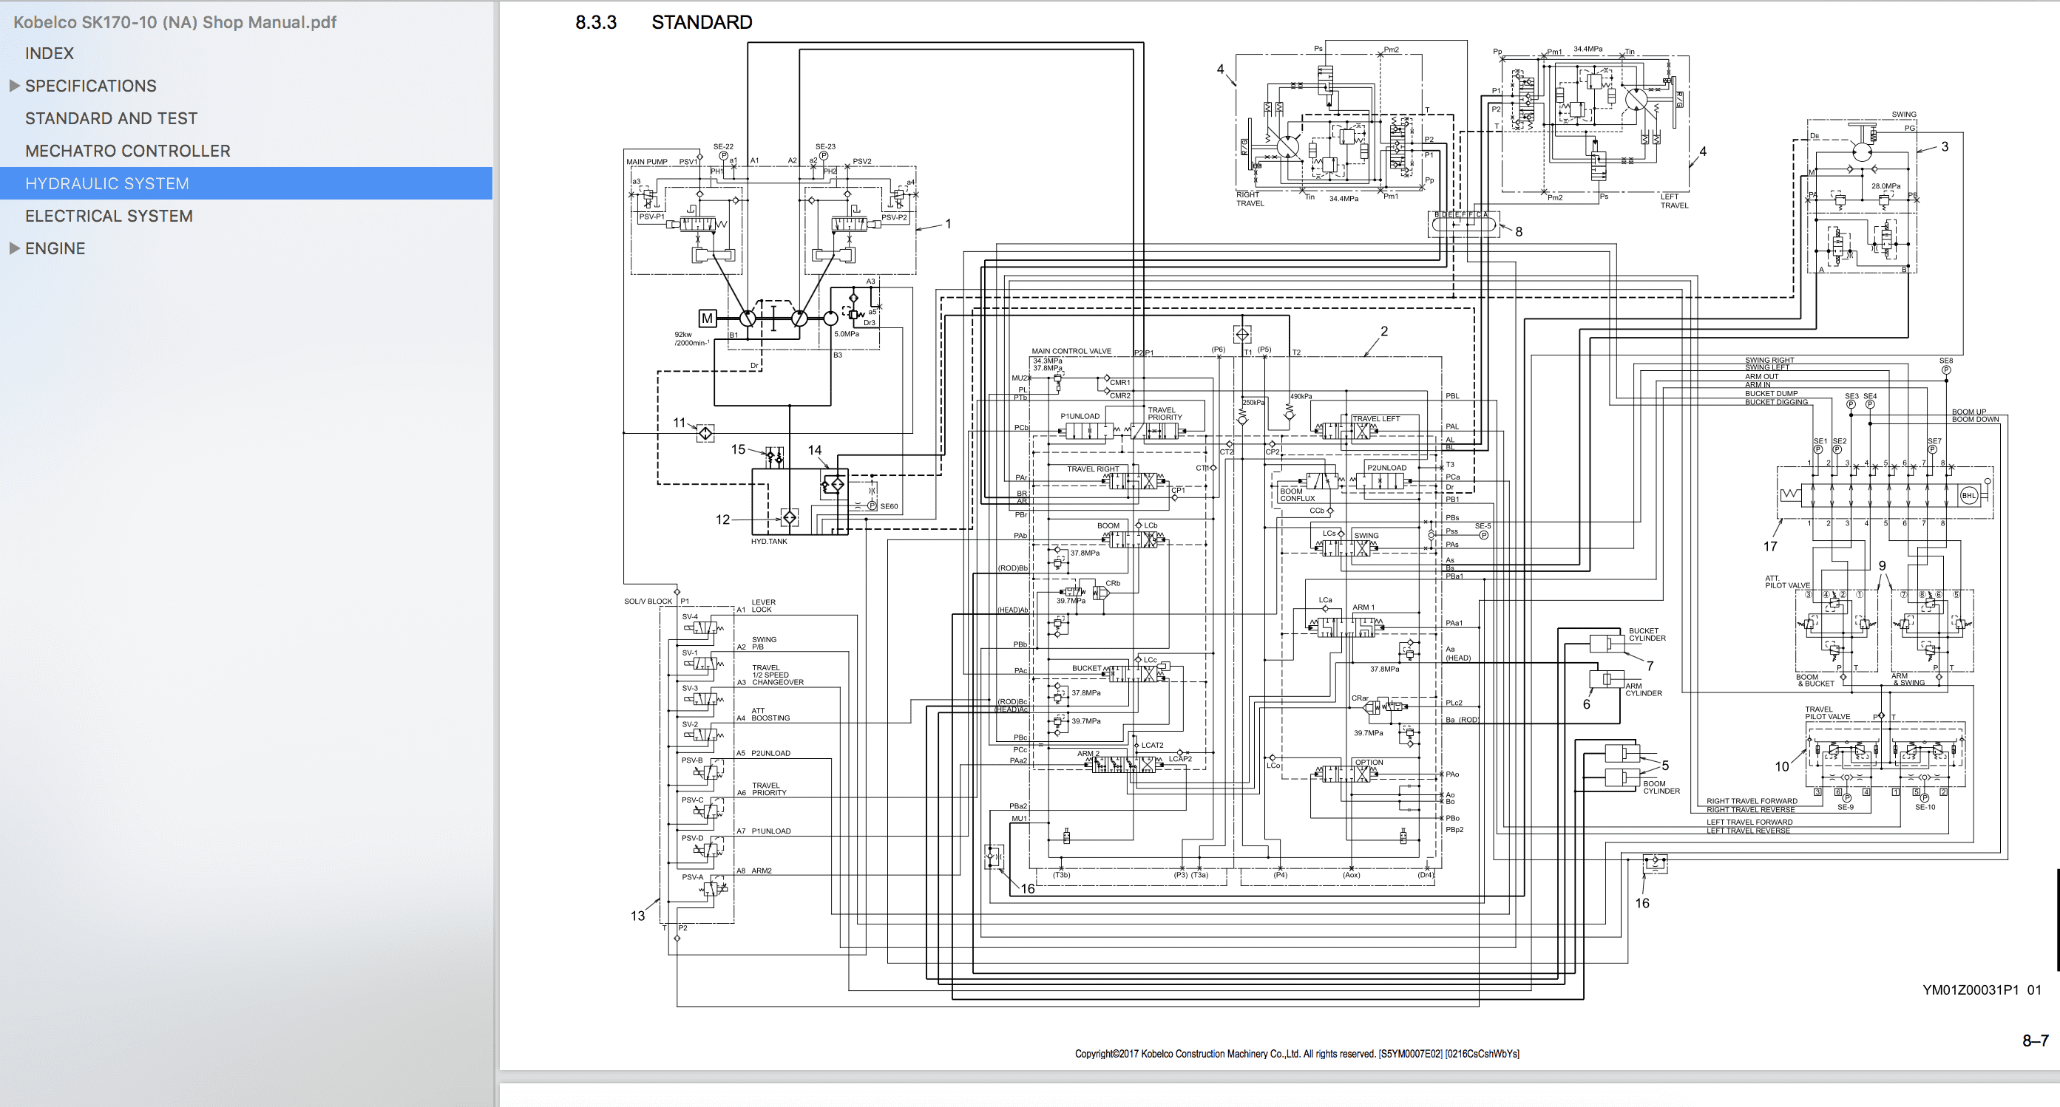Image resolution: width=2060 pixels, height=1107 pixels.
Task: Click the swing motor symbol under SWING
Action: click(1862, 152)
